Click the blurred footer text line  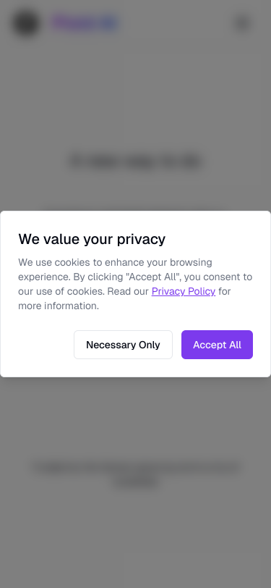pos(137,468)
